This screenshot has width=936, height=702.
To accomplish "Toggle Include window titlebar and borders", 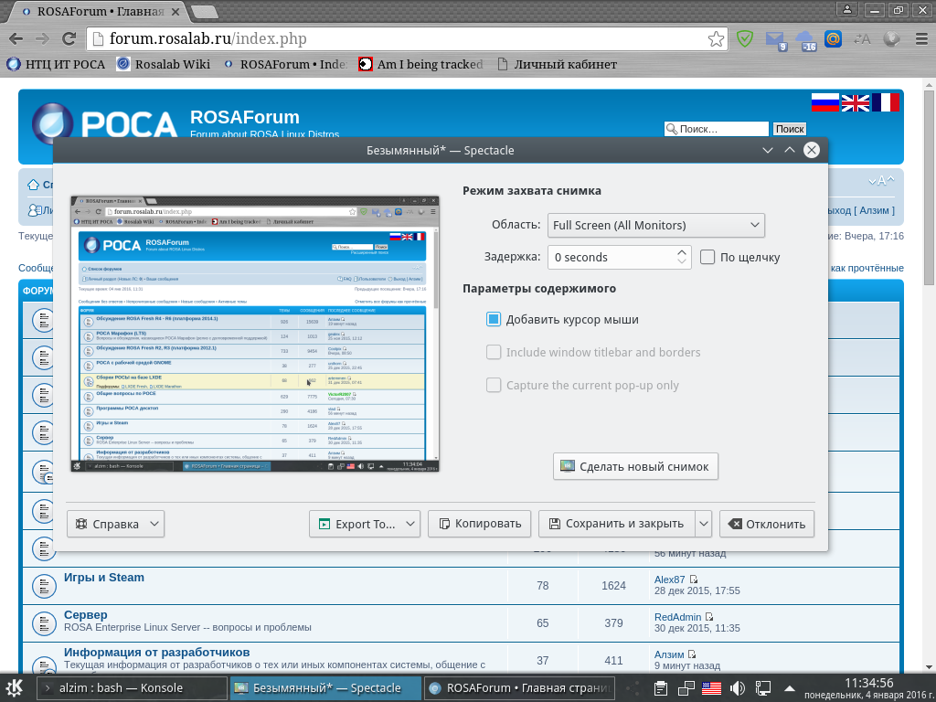I will (493, 352).
